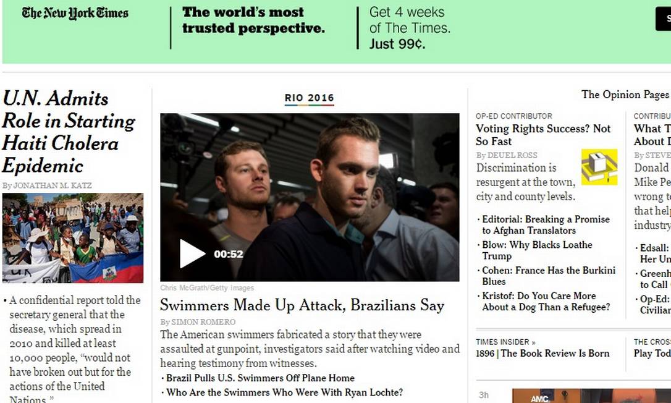Open Swimmers Made Up Attack article
The image size is (671, 403).
tap(302, 305)
